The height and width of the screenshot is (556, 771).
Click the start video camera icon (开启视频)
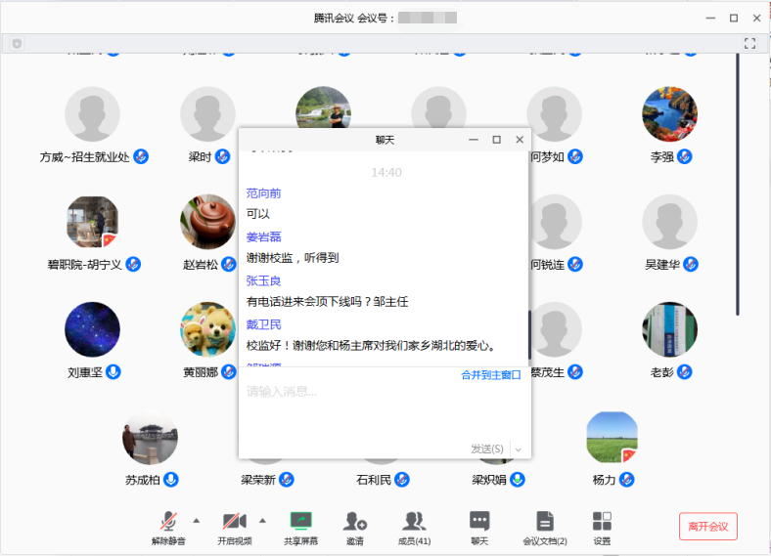click(235, 521)
